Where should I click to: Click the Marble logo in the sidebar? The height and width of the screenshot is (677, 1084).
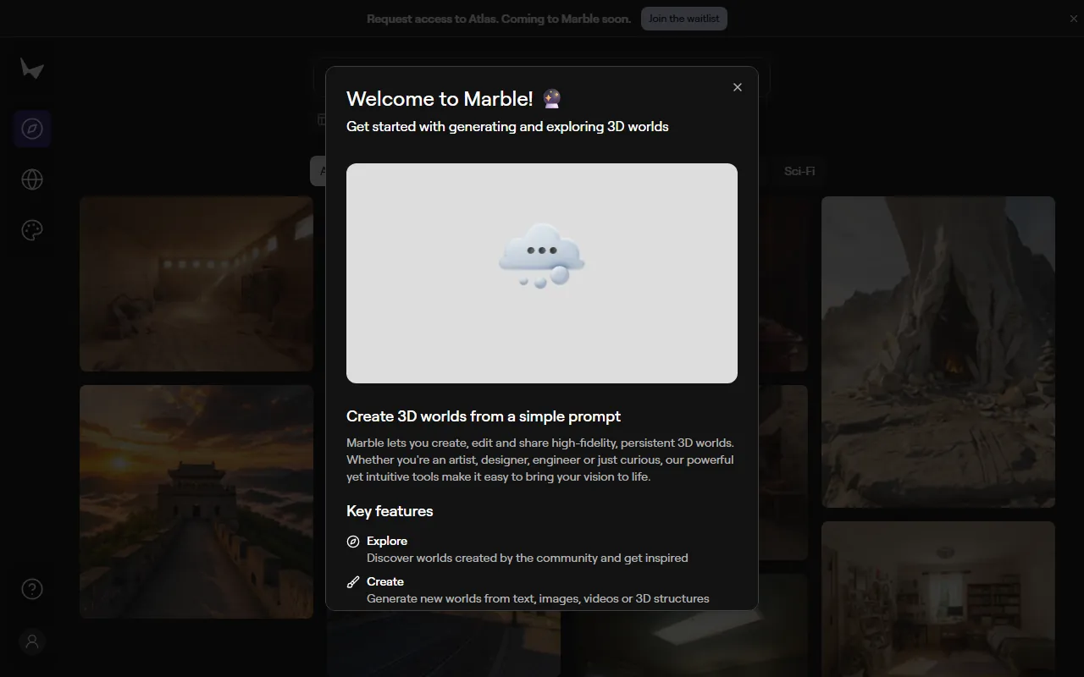click(32, 69)
